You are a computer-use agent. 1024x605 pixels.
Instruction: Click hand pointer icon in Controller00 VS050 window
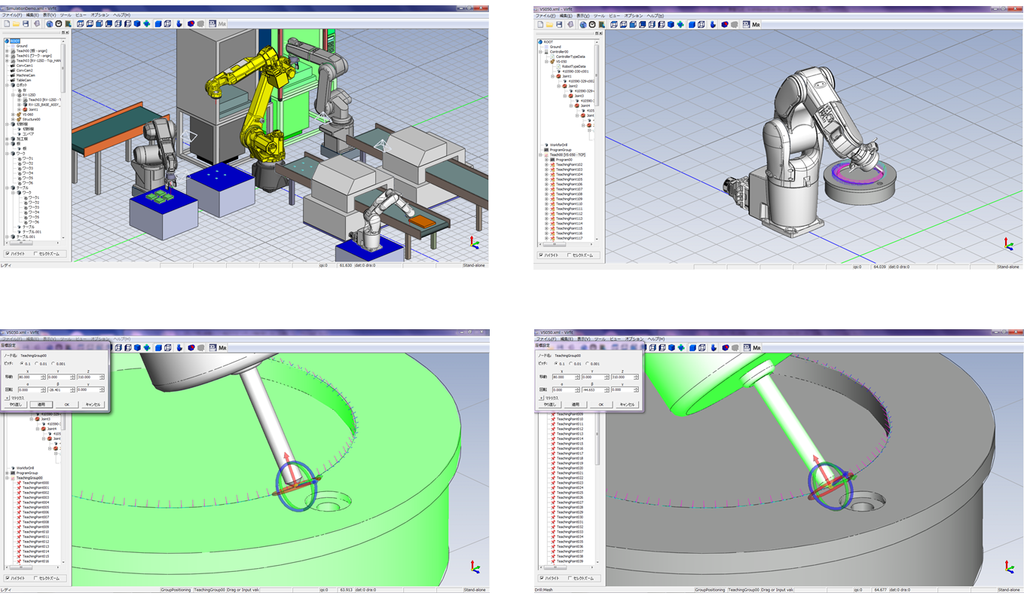(x=713, y=25)
